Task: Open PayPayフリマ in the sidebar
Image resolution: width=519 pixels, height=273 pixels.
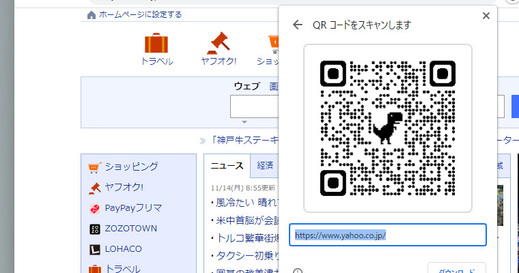Action: [133, 207]
